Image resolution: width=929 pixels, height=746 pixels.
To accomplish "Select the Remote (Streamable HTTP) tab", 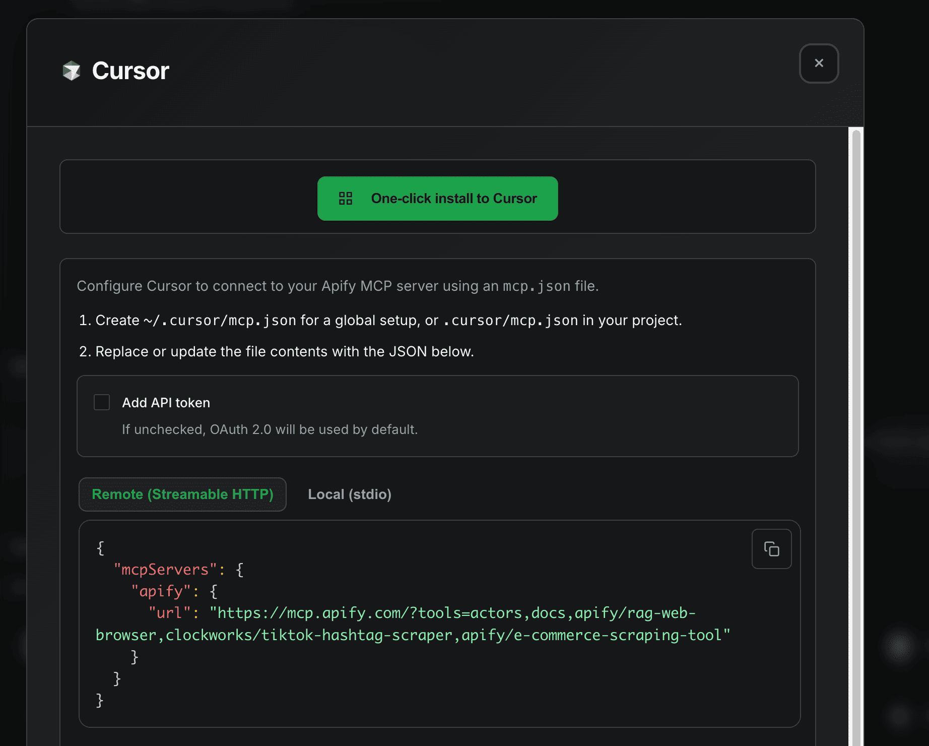I will tap(182, 494).
